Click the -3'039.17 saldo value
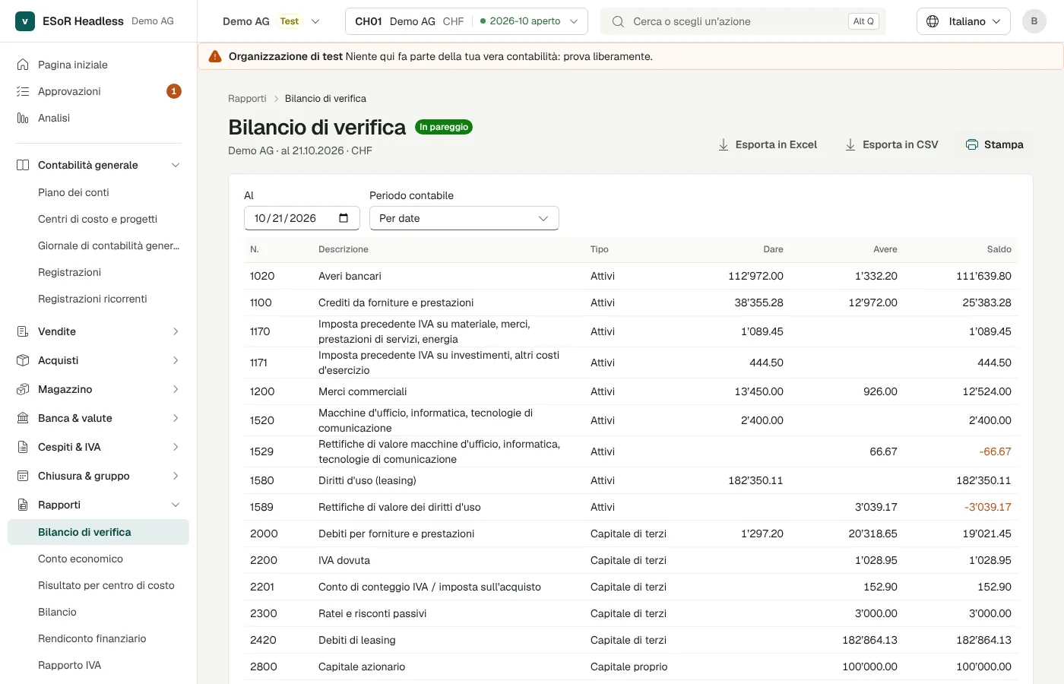Screen dimensions: 1064x684 (x=987, y=507)
